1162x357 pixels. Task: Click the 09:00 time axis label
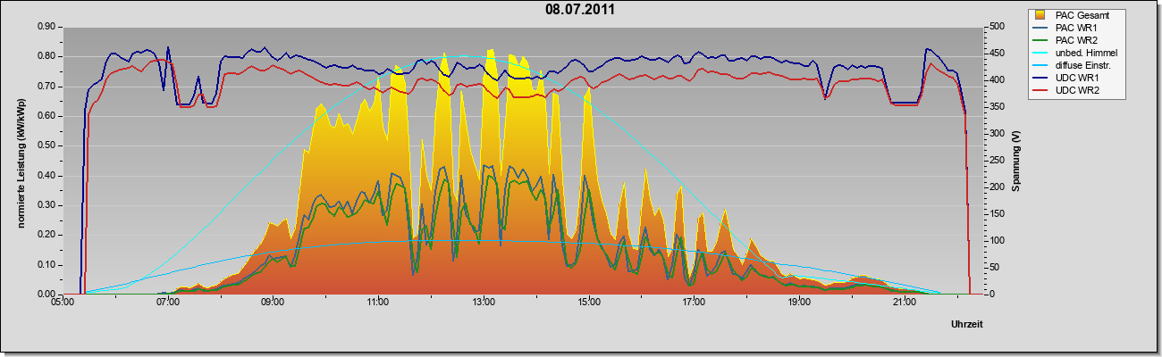pos(273,303)
